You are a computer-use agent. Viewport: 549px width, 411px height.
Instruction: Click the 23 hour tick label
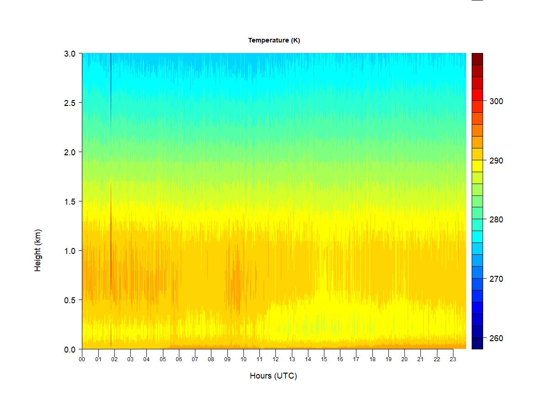click(x=453, y=359)
